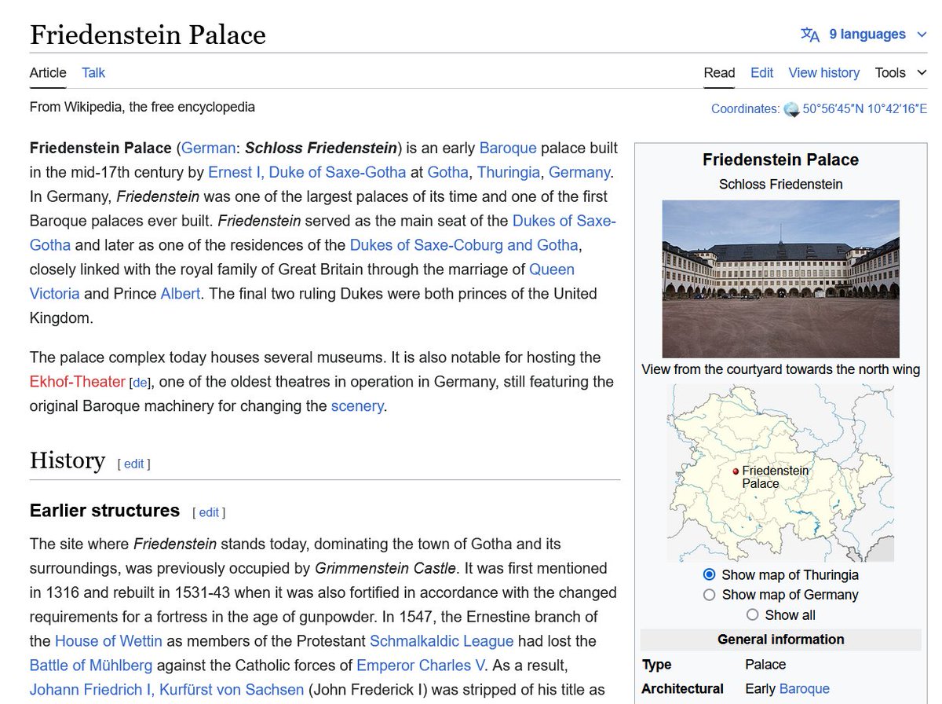Select Show map of Germany radio button

(x=710, y=595)
